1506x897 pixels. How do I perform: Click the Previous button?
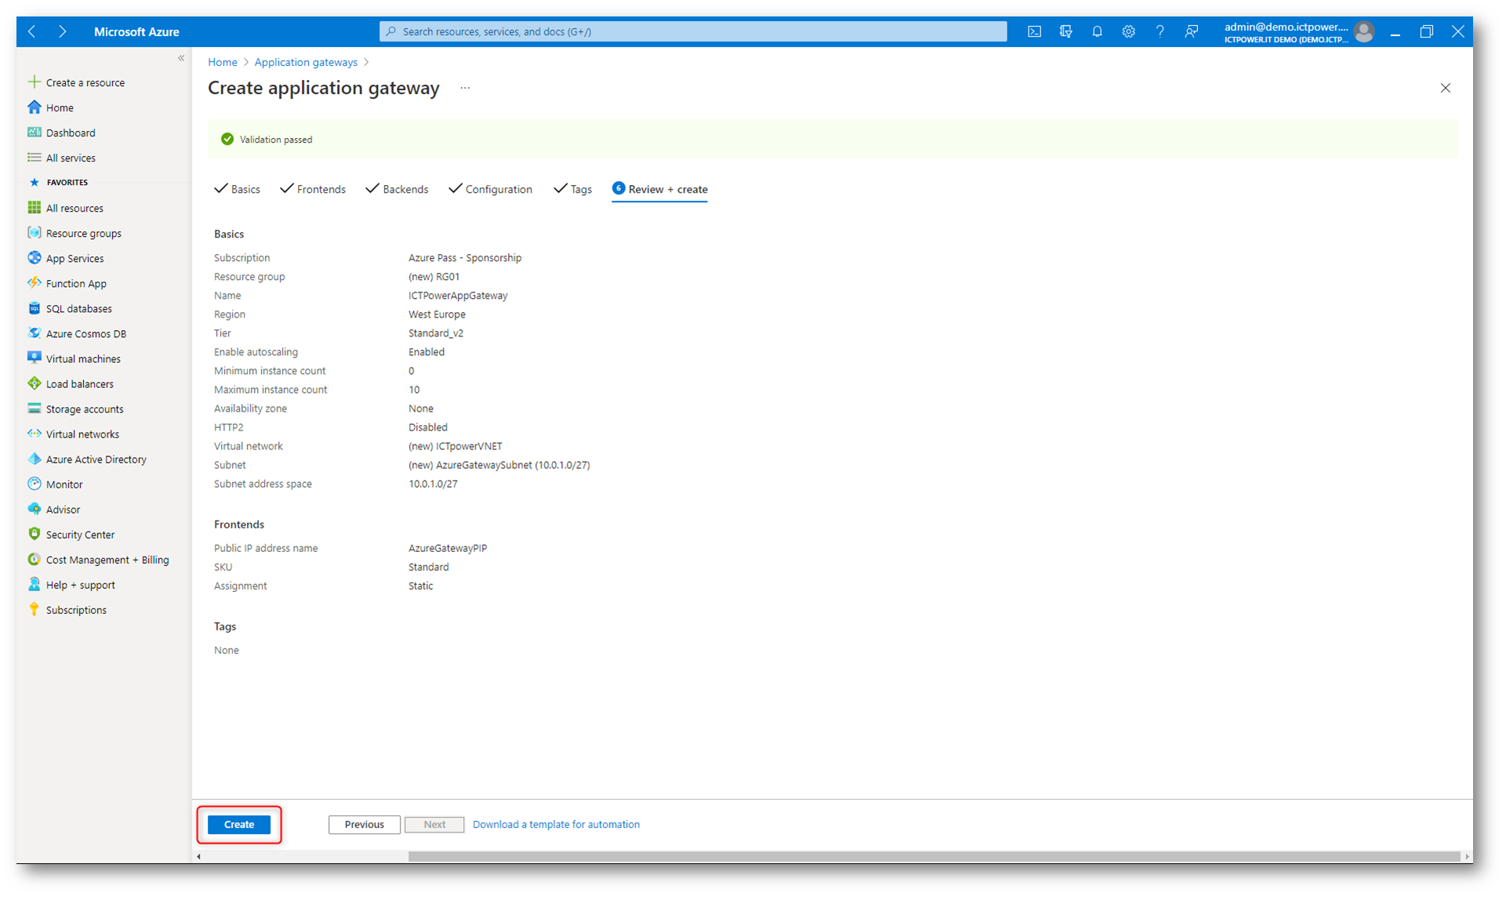[365, 824]
